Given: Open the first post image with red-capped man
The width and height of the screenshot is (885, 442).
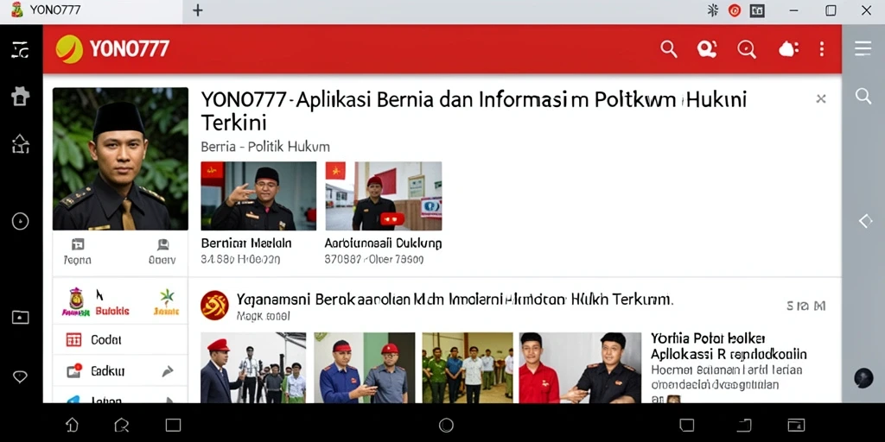Looking at the screenshot, I should (x=253, y=368).
